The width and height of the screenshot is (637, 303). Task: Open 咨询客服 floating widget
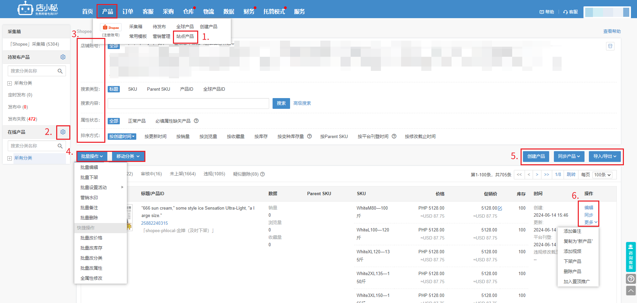[631, 257]
